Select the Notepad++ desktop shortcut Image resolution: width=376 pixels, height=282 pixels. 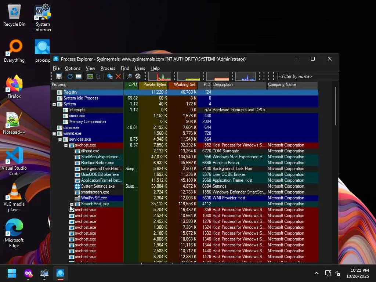click(14, 123)
